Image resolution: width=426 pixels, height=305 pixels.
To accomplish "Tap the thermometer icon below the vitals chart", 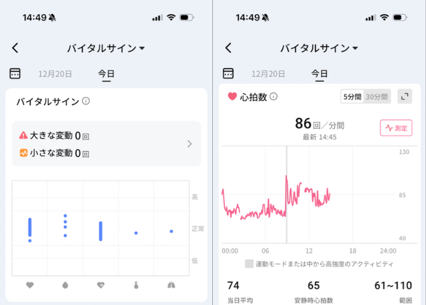I will (136, 284).
